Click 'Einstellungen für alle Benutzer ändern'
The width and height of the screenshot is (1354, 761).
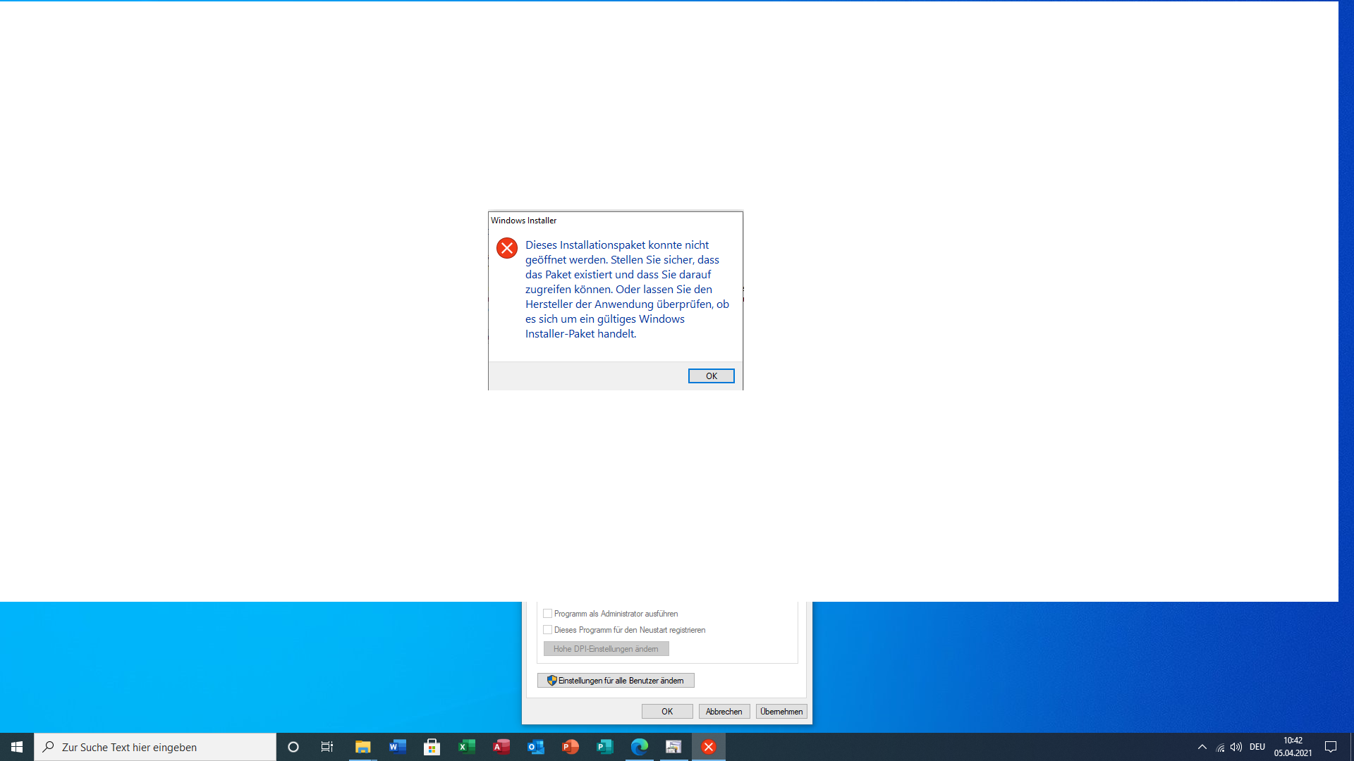616,680
